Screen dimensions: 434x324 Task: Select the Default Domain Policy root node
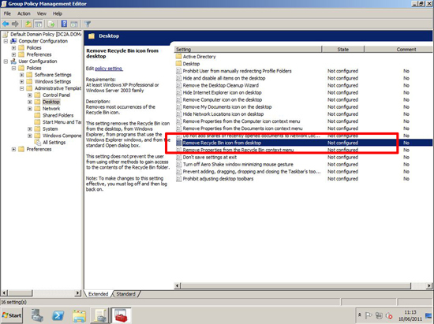tap(46, 34)
